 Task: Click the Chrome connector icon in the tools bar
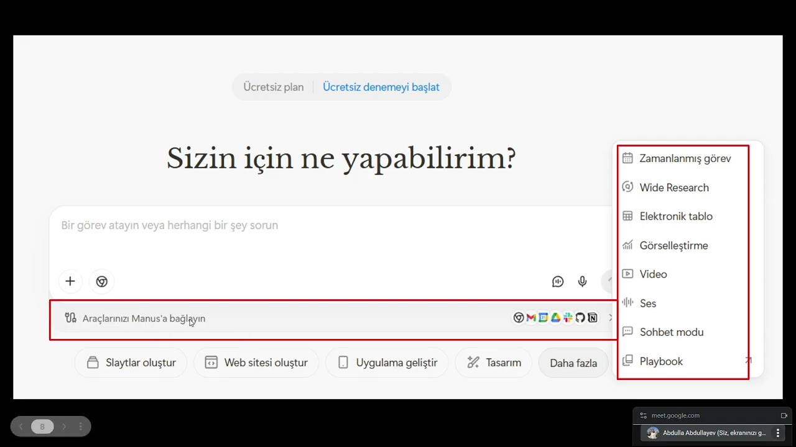[x=519, y=318]
